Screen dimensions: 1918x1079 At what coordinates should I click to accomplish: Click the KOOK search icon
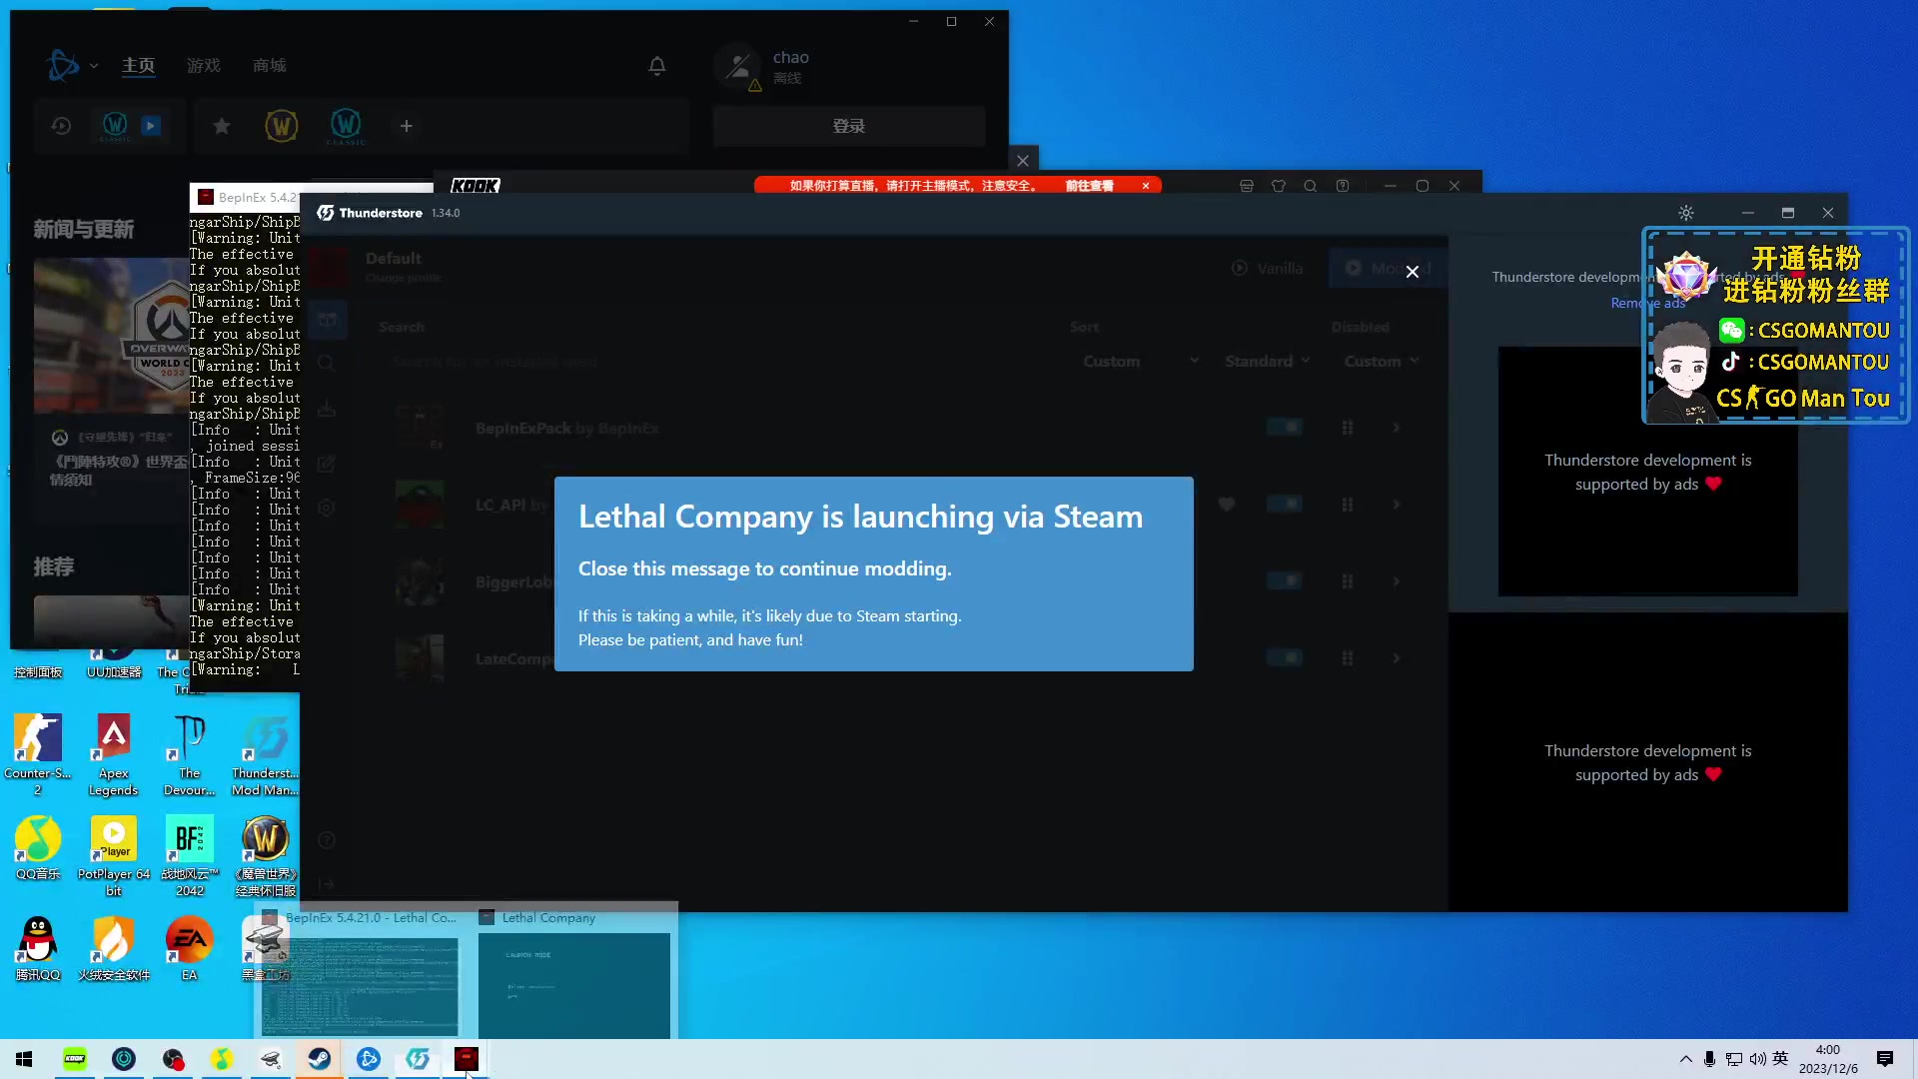pyautogui.click(x=1310, y=186)
